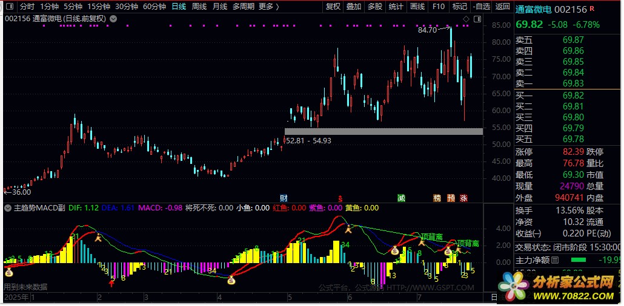Switch to 周线 weekly chart
This screenshot has width=624, height=306.
[x=199, y=7]
